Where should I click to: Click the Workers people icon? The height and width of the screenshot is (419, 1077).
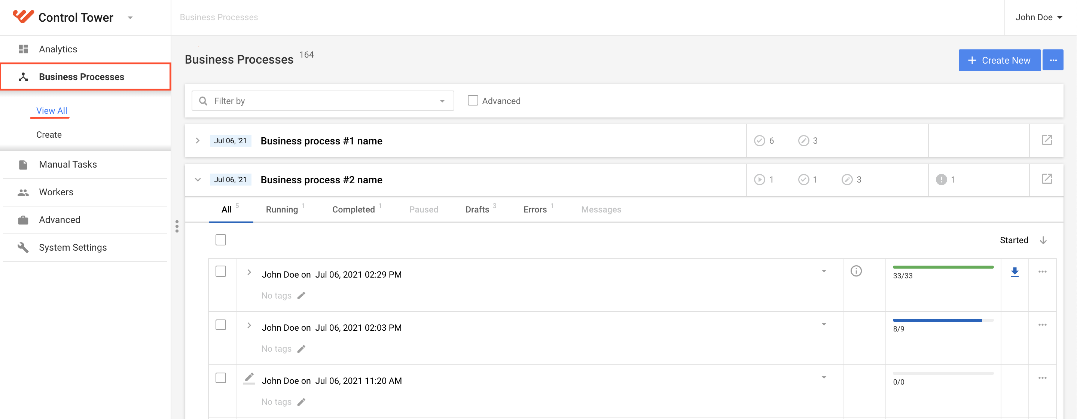coord(23,192)
